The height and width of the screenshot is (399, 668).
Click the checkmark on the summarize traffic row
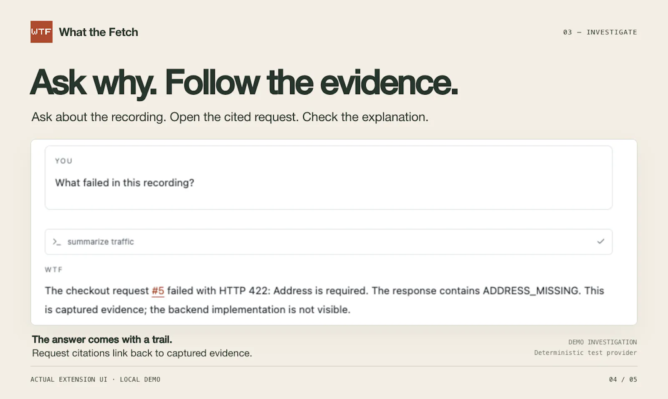[x=600, y=241]
